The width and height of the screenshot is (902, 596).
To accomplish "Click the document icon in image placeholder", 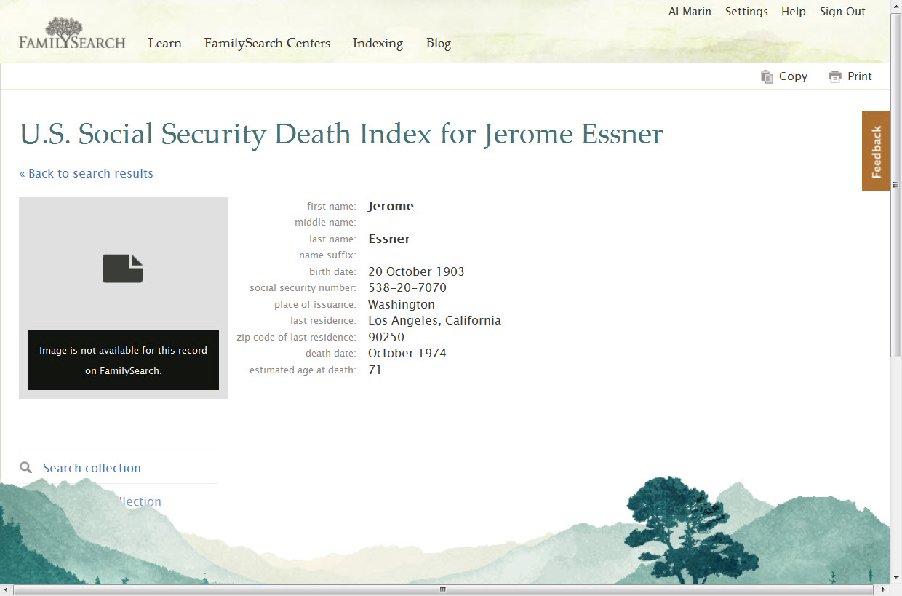I will coord(123,269).
